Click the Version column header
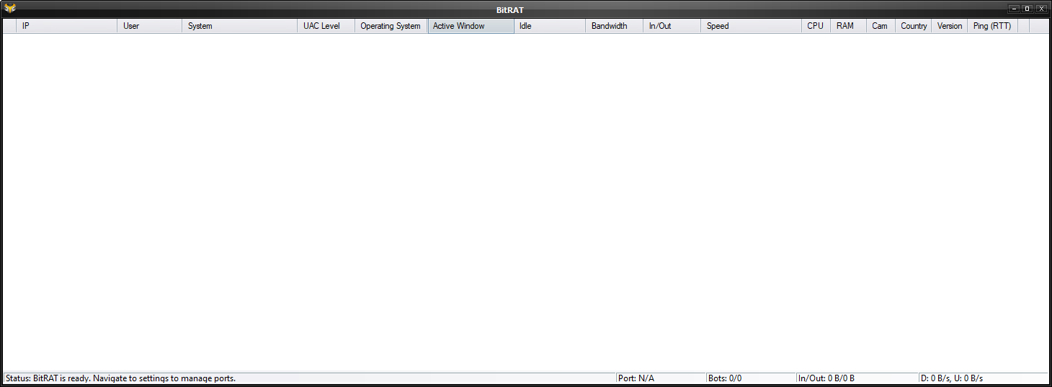1052x387 pixels. (x=949, y=26)
